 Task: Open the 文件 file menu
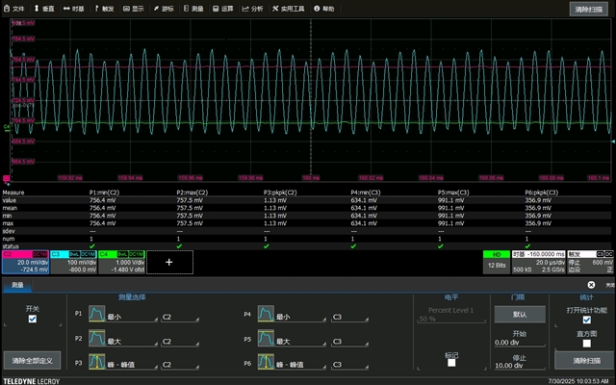[x=14, y=8]
